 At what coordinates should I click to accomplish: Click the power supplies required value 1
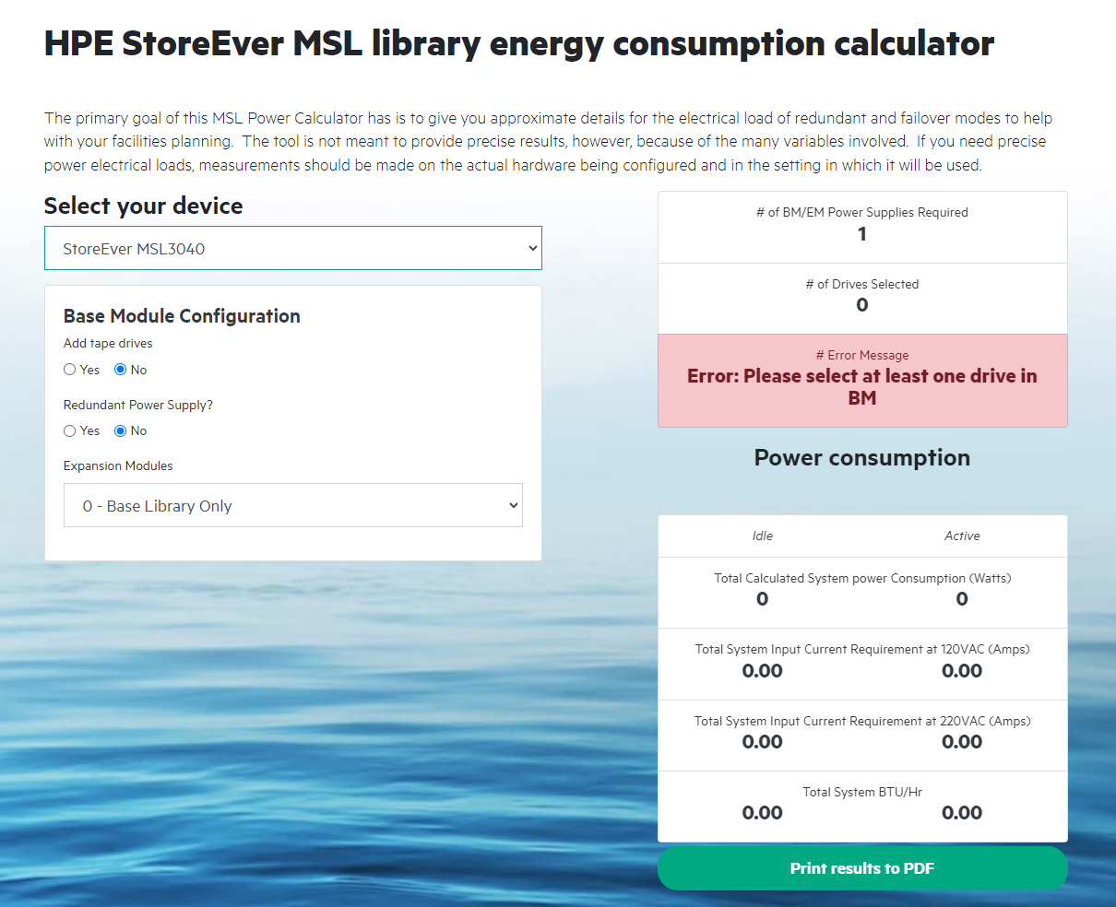[862, 234]
